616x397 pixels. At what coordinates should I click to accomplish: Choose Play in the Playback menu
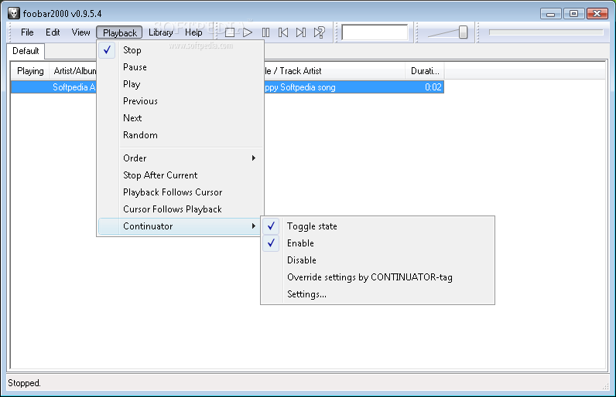point(181,84)
